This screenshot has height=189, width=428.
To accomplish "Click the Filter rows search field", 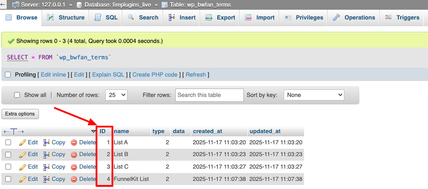I will tap(209, 95).
